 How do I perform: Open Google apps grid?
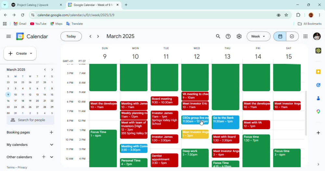(305, 36)
